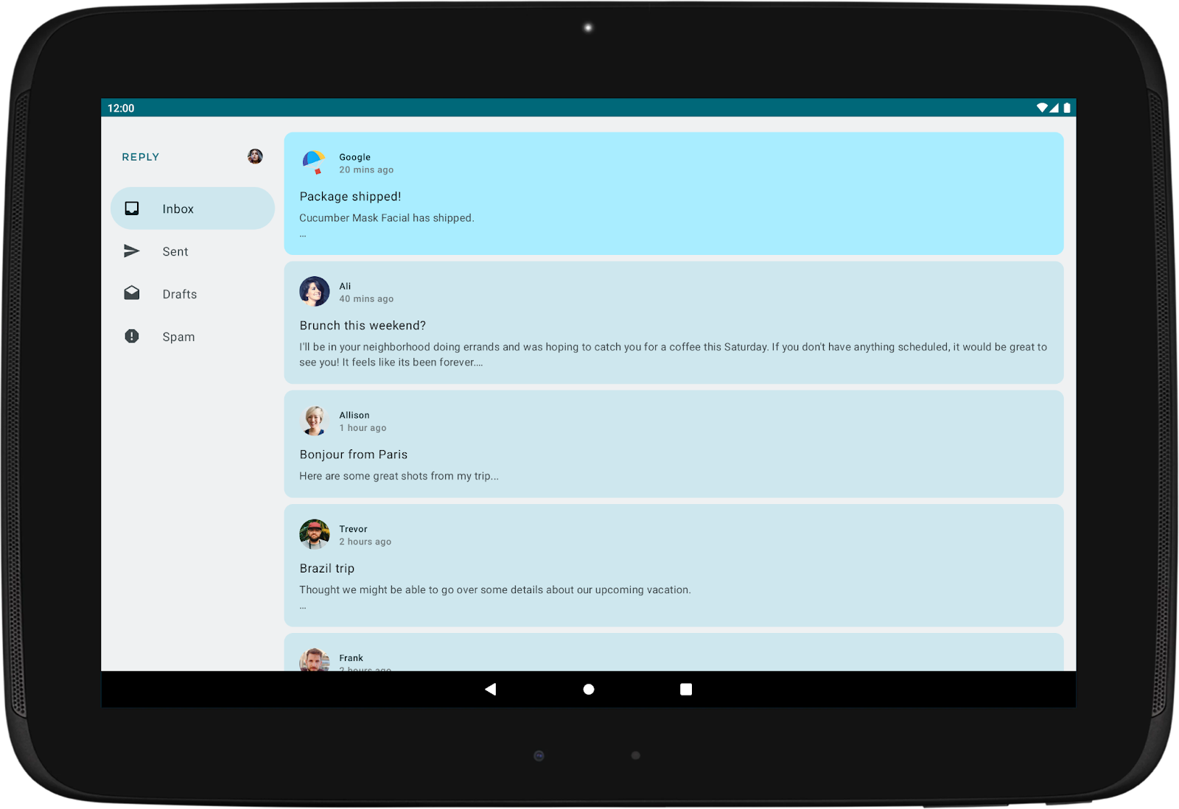Screen dimensions: 1179x809
Task: Click the 12:00 clock in the status bar
Action: tap(121, 107)
